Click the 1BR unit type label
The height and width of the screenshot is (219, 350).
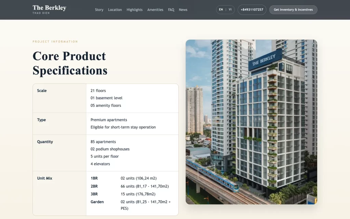point(94,178)
